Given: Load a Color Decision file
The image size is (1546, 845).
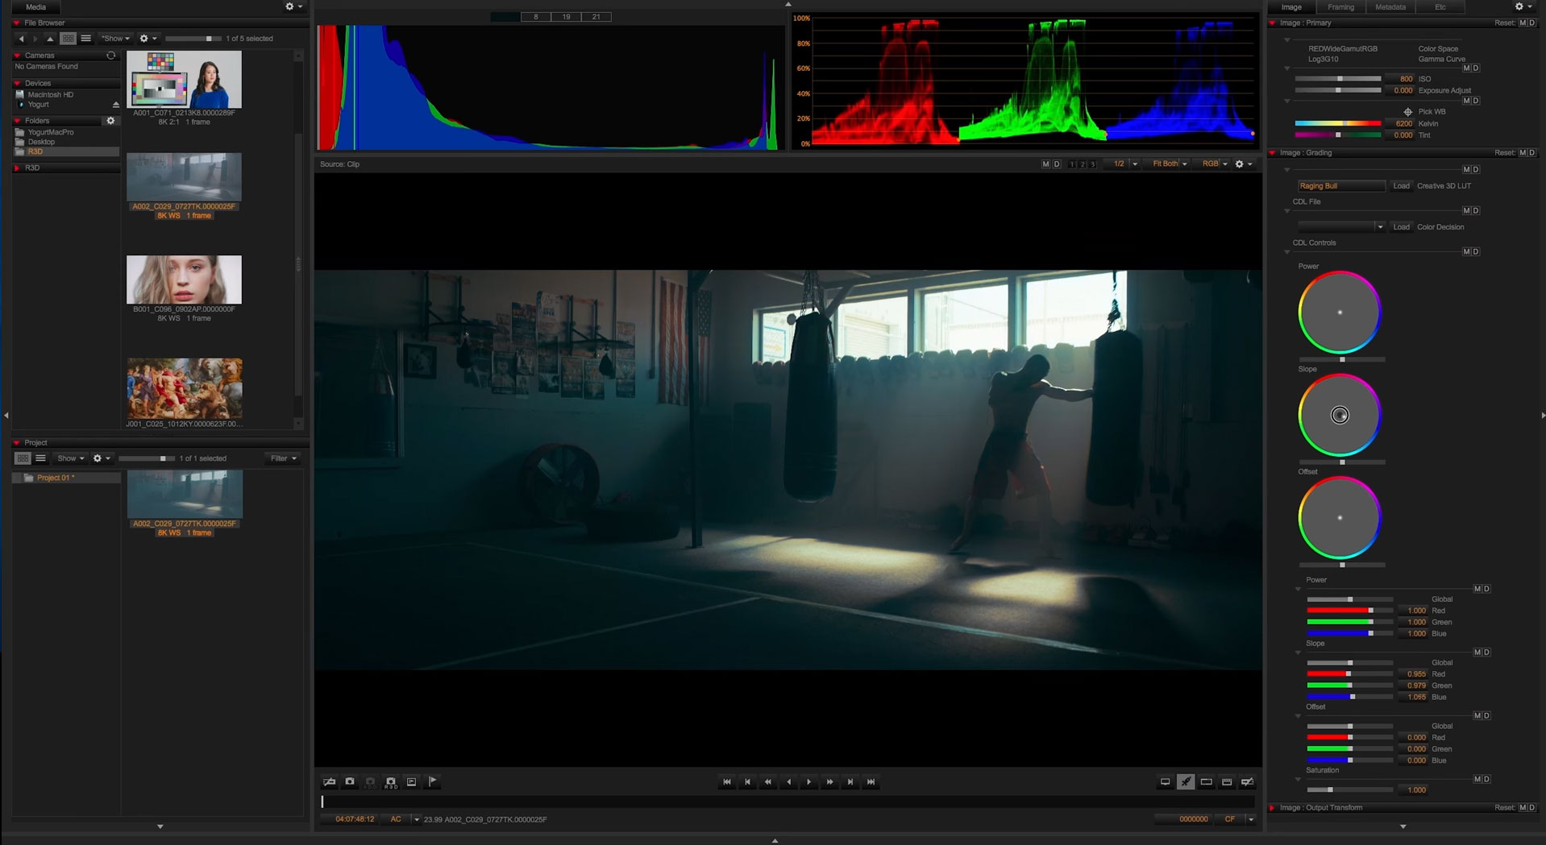Looking at the screenshot, I should 1402,227.
